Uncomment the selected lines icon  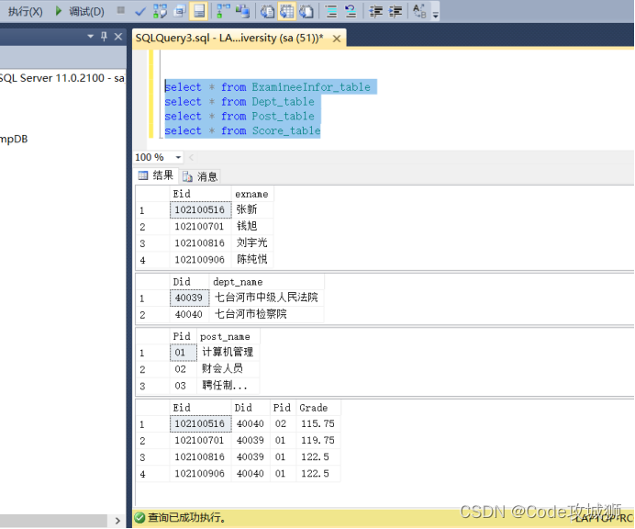351,11
